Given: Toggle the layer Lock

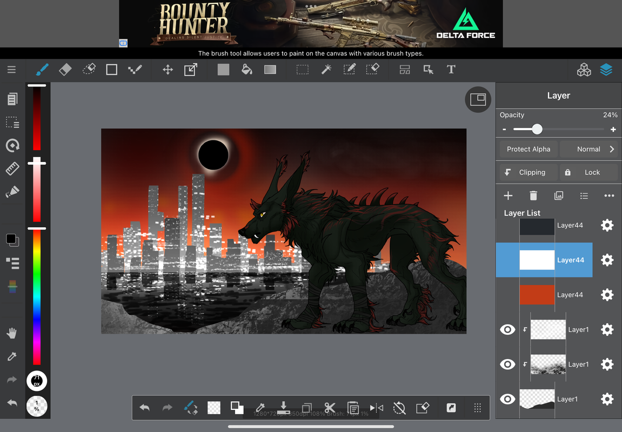Looking at the screenshot, I should [588, 172].
